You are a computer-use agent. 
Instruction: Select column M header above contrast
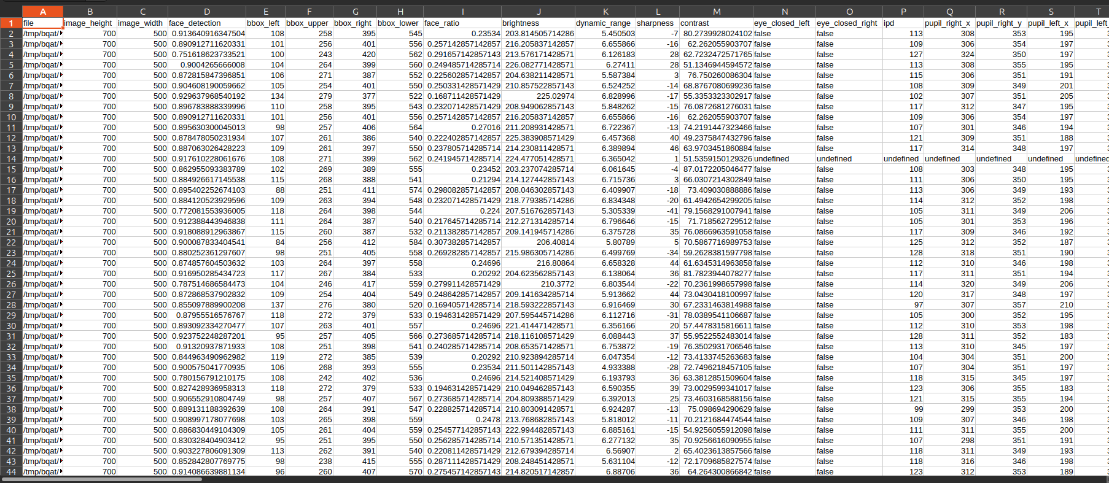[716, 12]
